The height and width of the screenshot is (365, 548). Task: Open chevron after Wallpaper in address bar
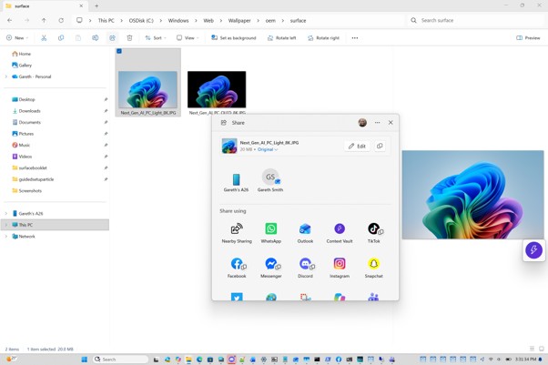tap(258, 21)
